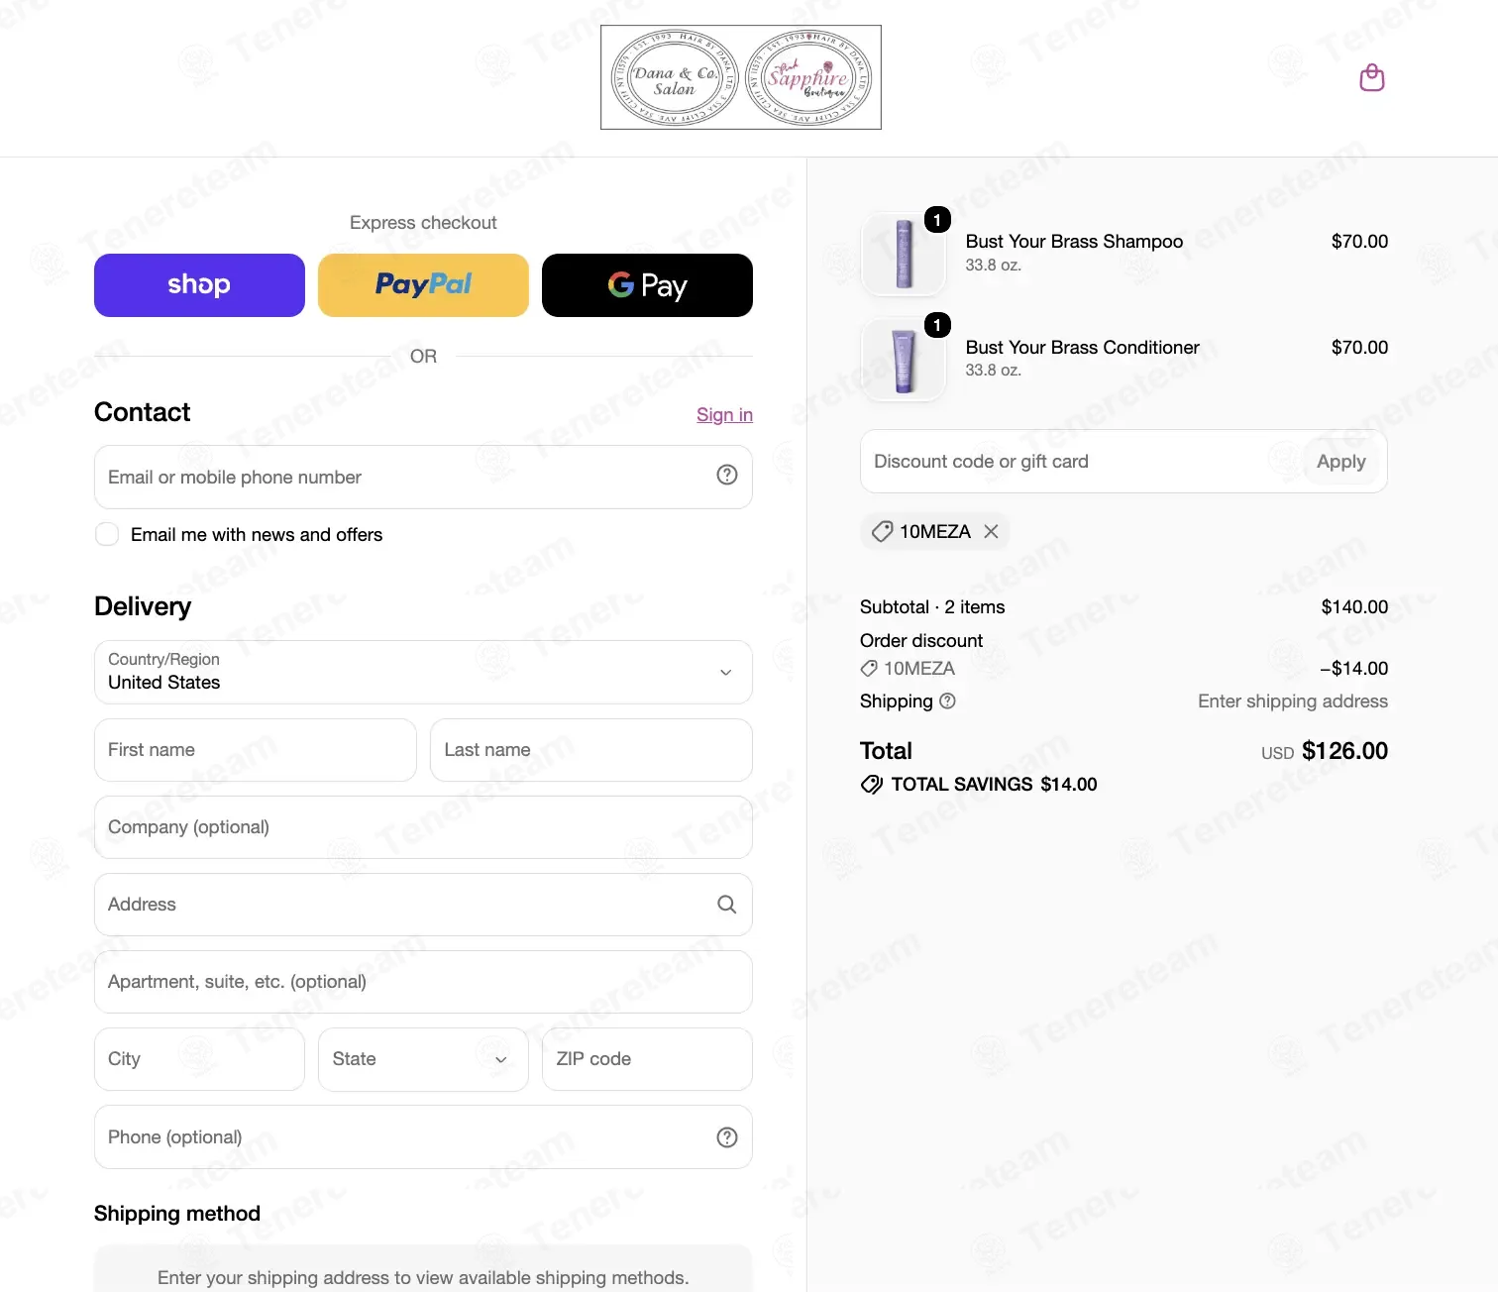1498x1292 pixels.
Task: Select the ZIP code field
Action: point(647,1059)
